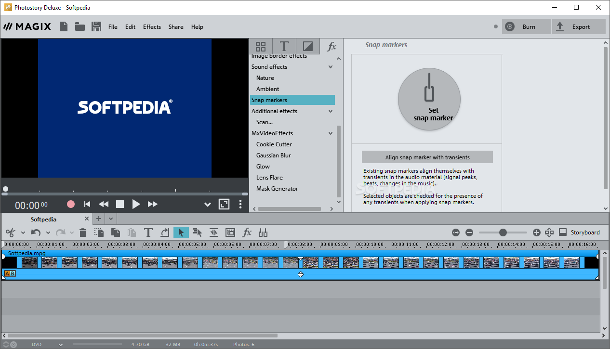
Task: Delete selected object with trash icon
Action: 83,233
